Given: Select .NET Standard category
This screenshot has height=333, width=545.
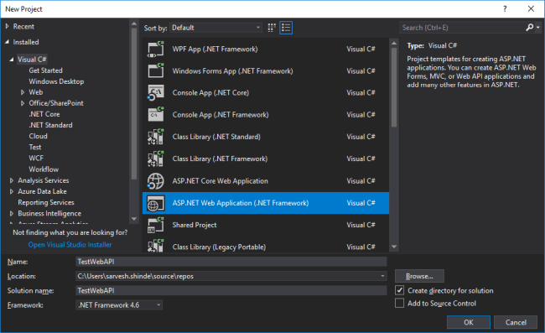Looking at the screenshot, I should click(x=51, y=125).
